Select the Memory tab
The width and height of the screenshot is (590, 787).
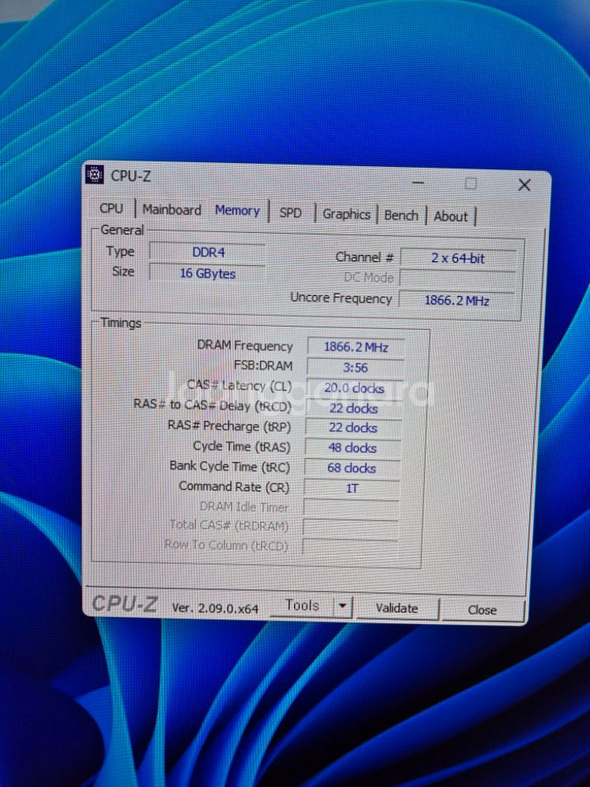coord(237,211)
